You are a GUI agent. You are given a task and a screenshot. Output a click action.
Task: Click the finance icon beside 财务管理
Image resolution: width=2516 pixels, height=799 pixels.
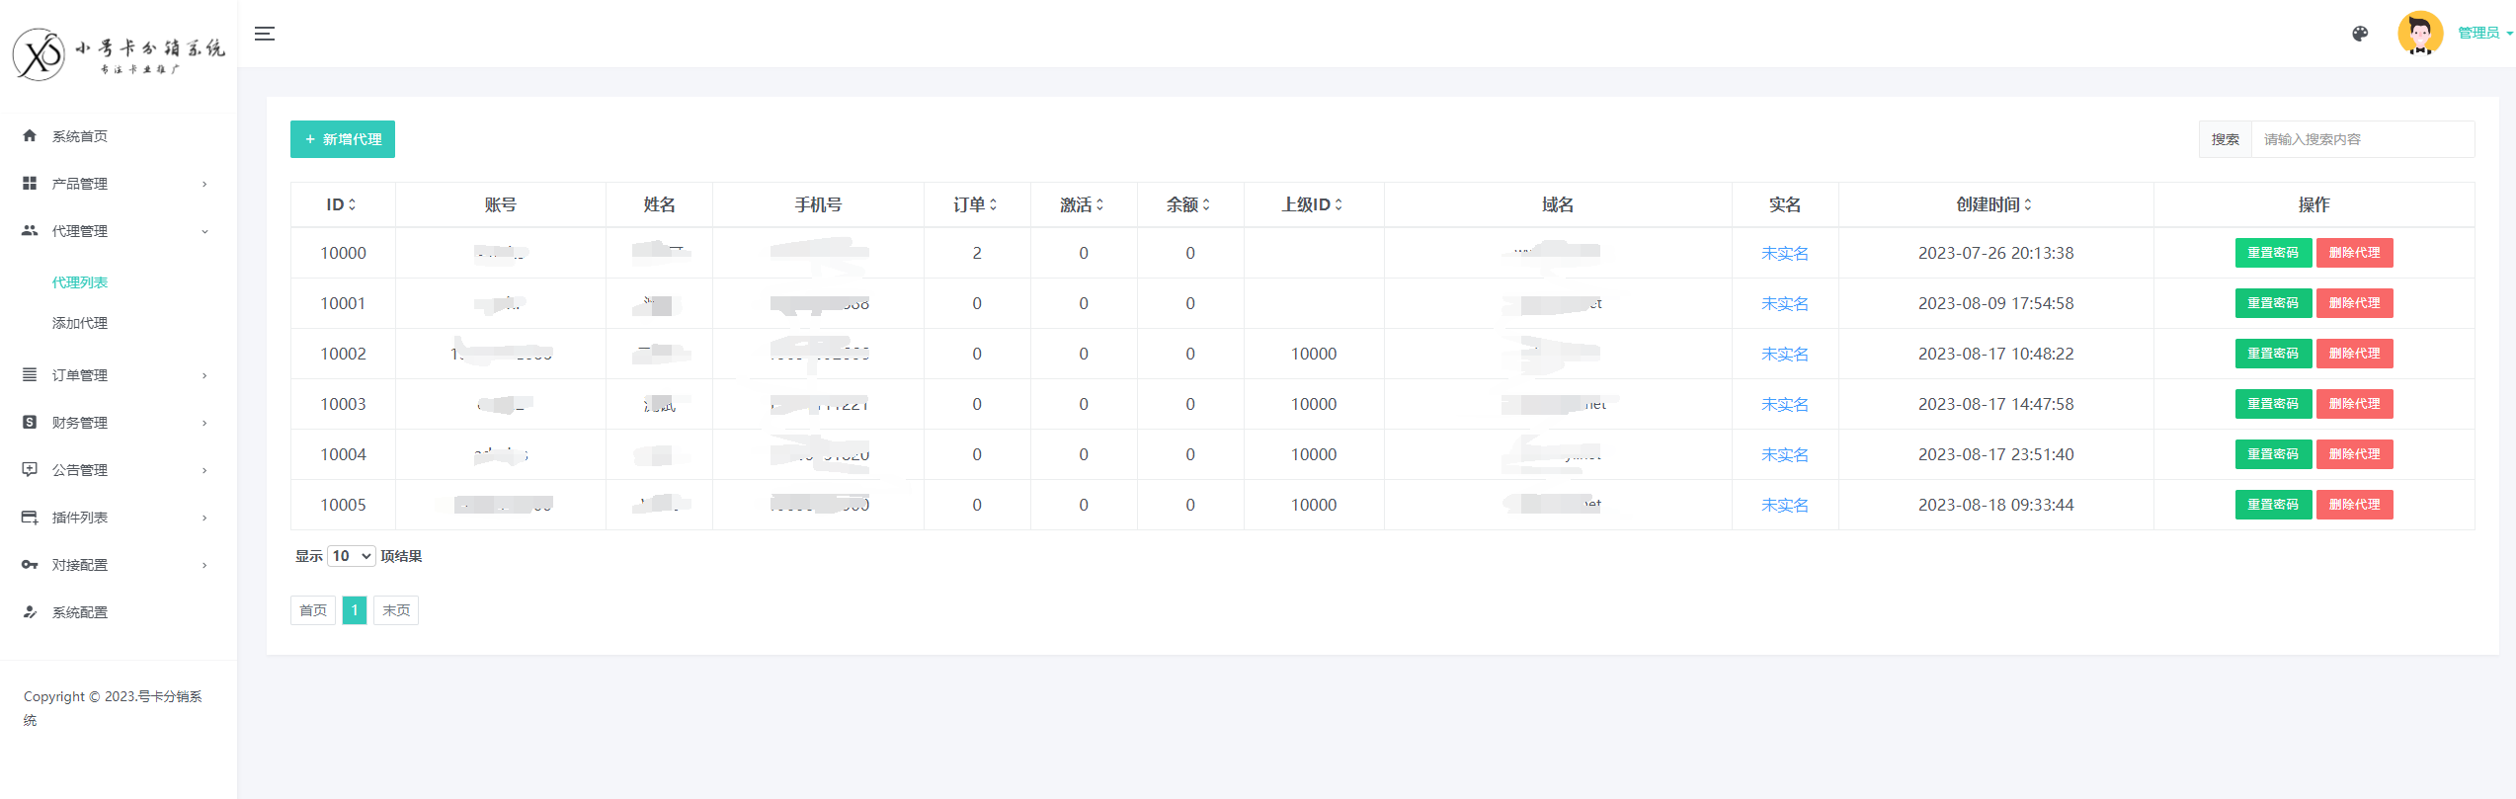click(x=30, y=423)
